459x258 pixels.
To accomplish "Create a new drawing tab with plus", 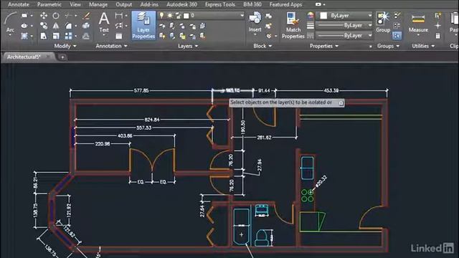I will [x=62, y=57].
